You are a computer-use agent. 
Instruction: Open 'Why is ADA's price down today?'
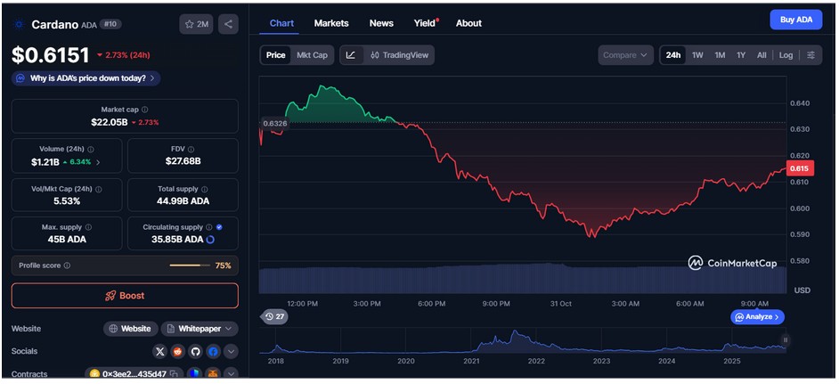point(86,78)
